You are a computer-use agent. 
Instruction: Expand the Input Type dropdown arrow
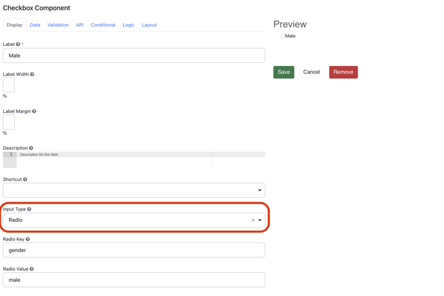260,220
